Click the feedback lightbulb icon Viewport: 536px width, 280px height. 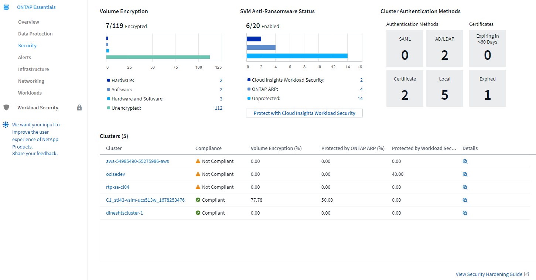6,125
